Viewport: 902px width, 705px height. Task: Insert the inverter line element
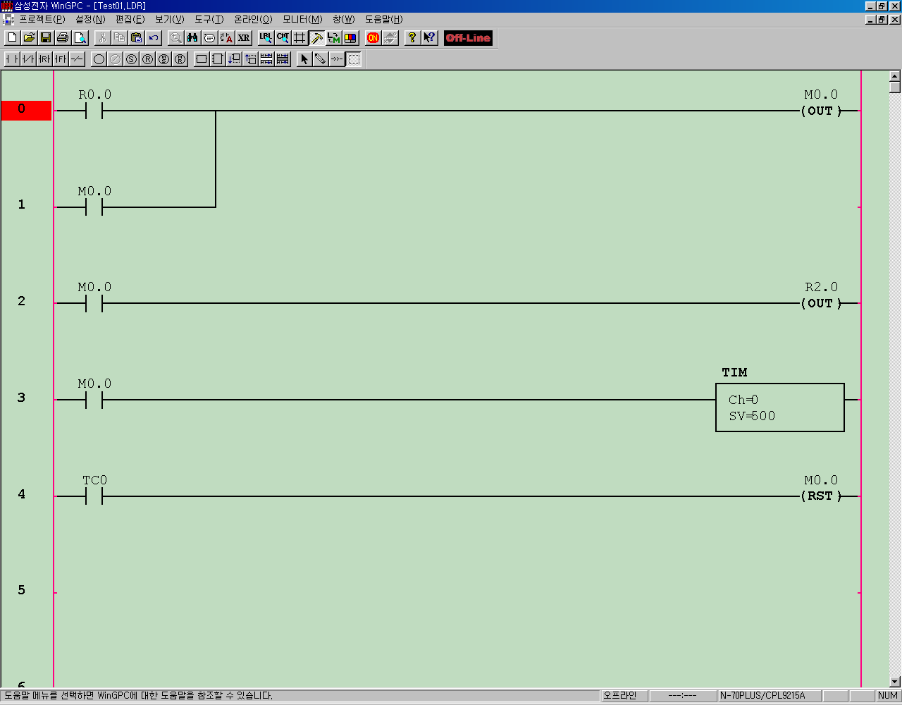coord(77,59)
